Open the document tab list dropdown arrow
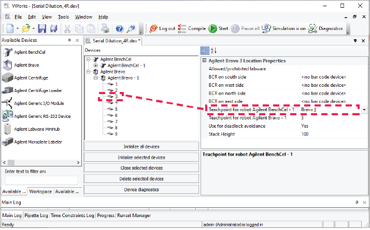 pyautogui.click(x=355, y=41)
